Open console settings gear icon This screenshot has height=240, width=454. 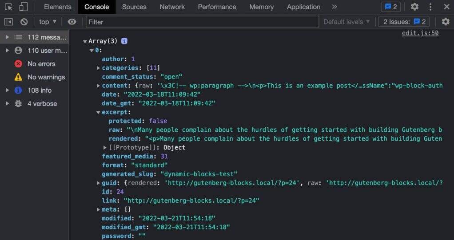point(445,22)
